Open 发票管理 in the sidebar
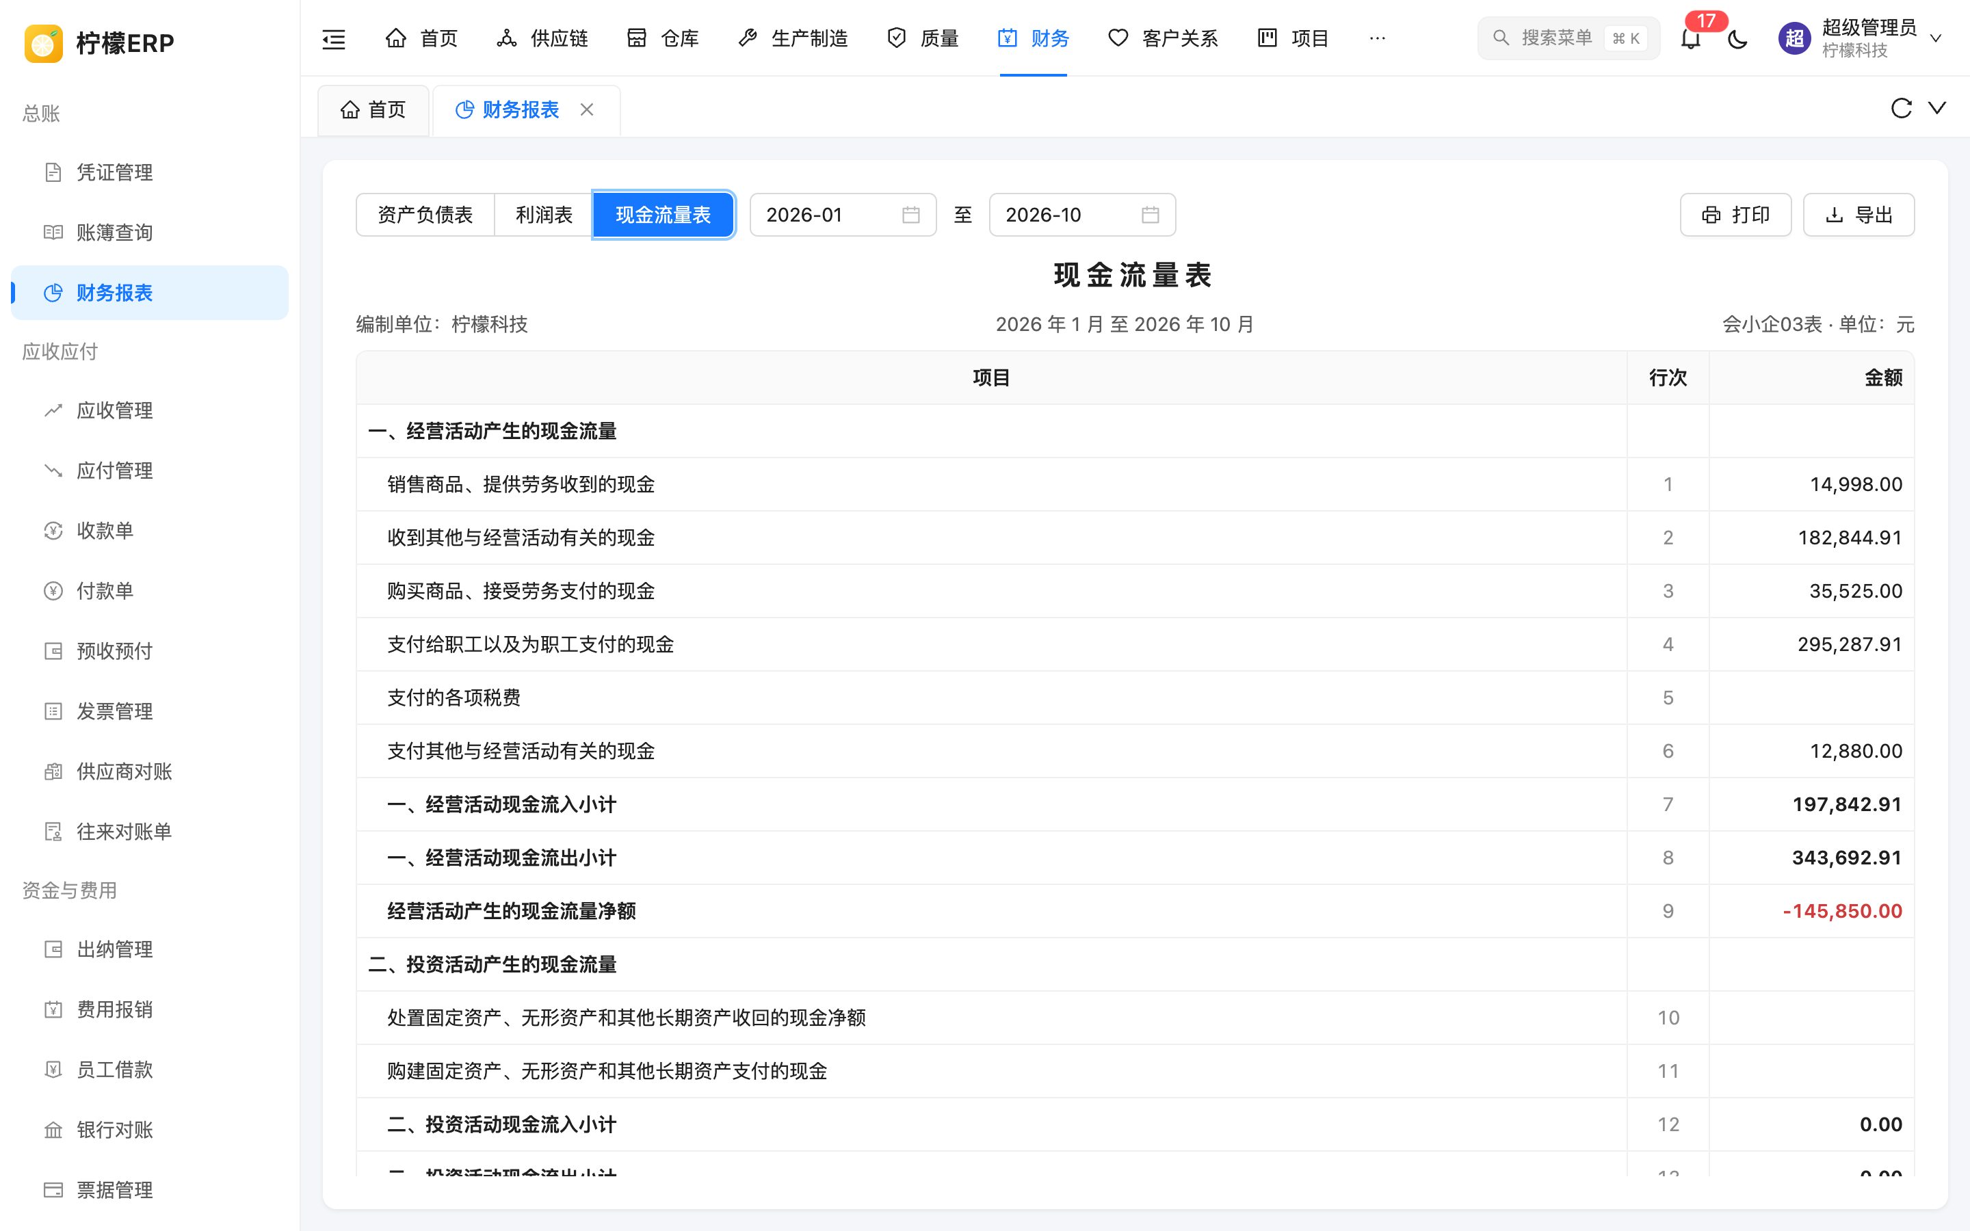 coord(150,711)
